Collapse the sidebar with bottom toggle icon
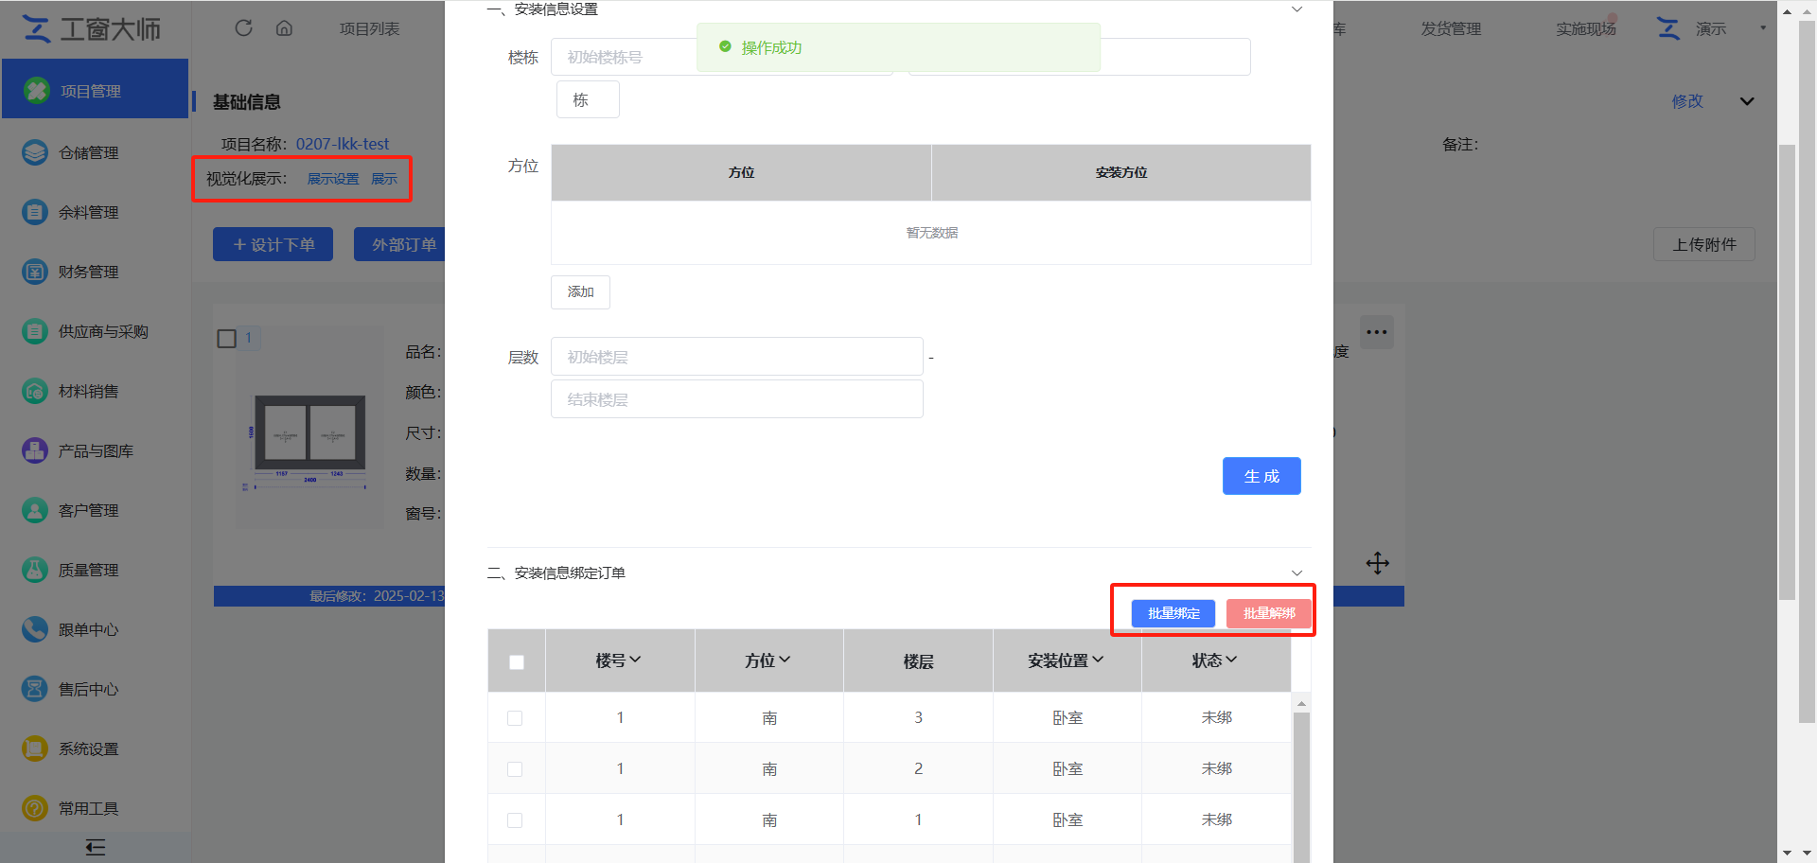 pyautogui.click(x=95, y=847)
